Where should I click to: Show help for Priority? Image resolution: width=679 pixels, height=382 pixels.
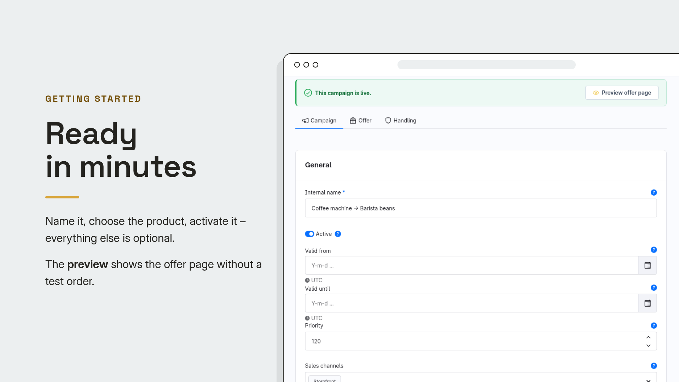[x=654, y=325]
